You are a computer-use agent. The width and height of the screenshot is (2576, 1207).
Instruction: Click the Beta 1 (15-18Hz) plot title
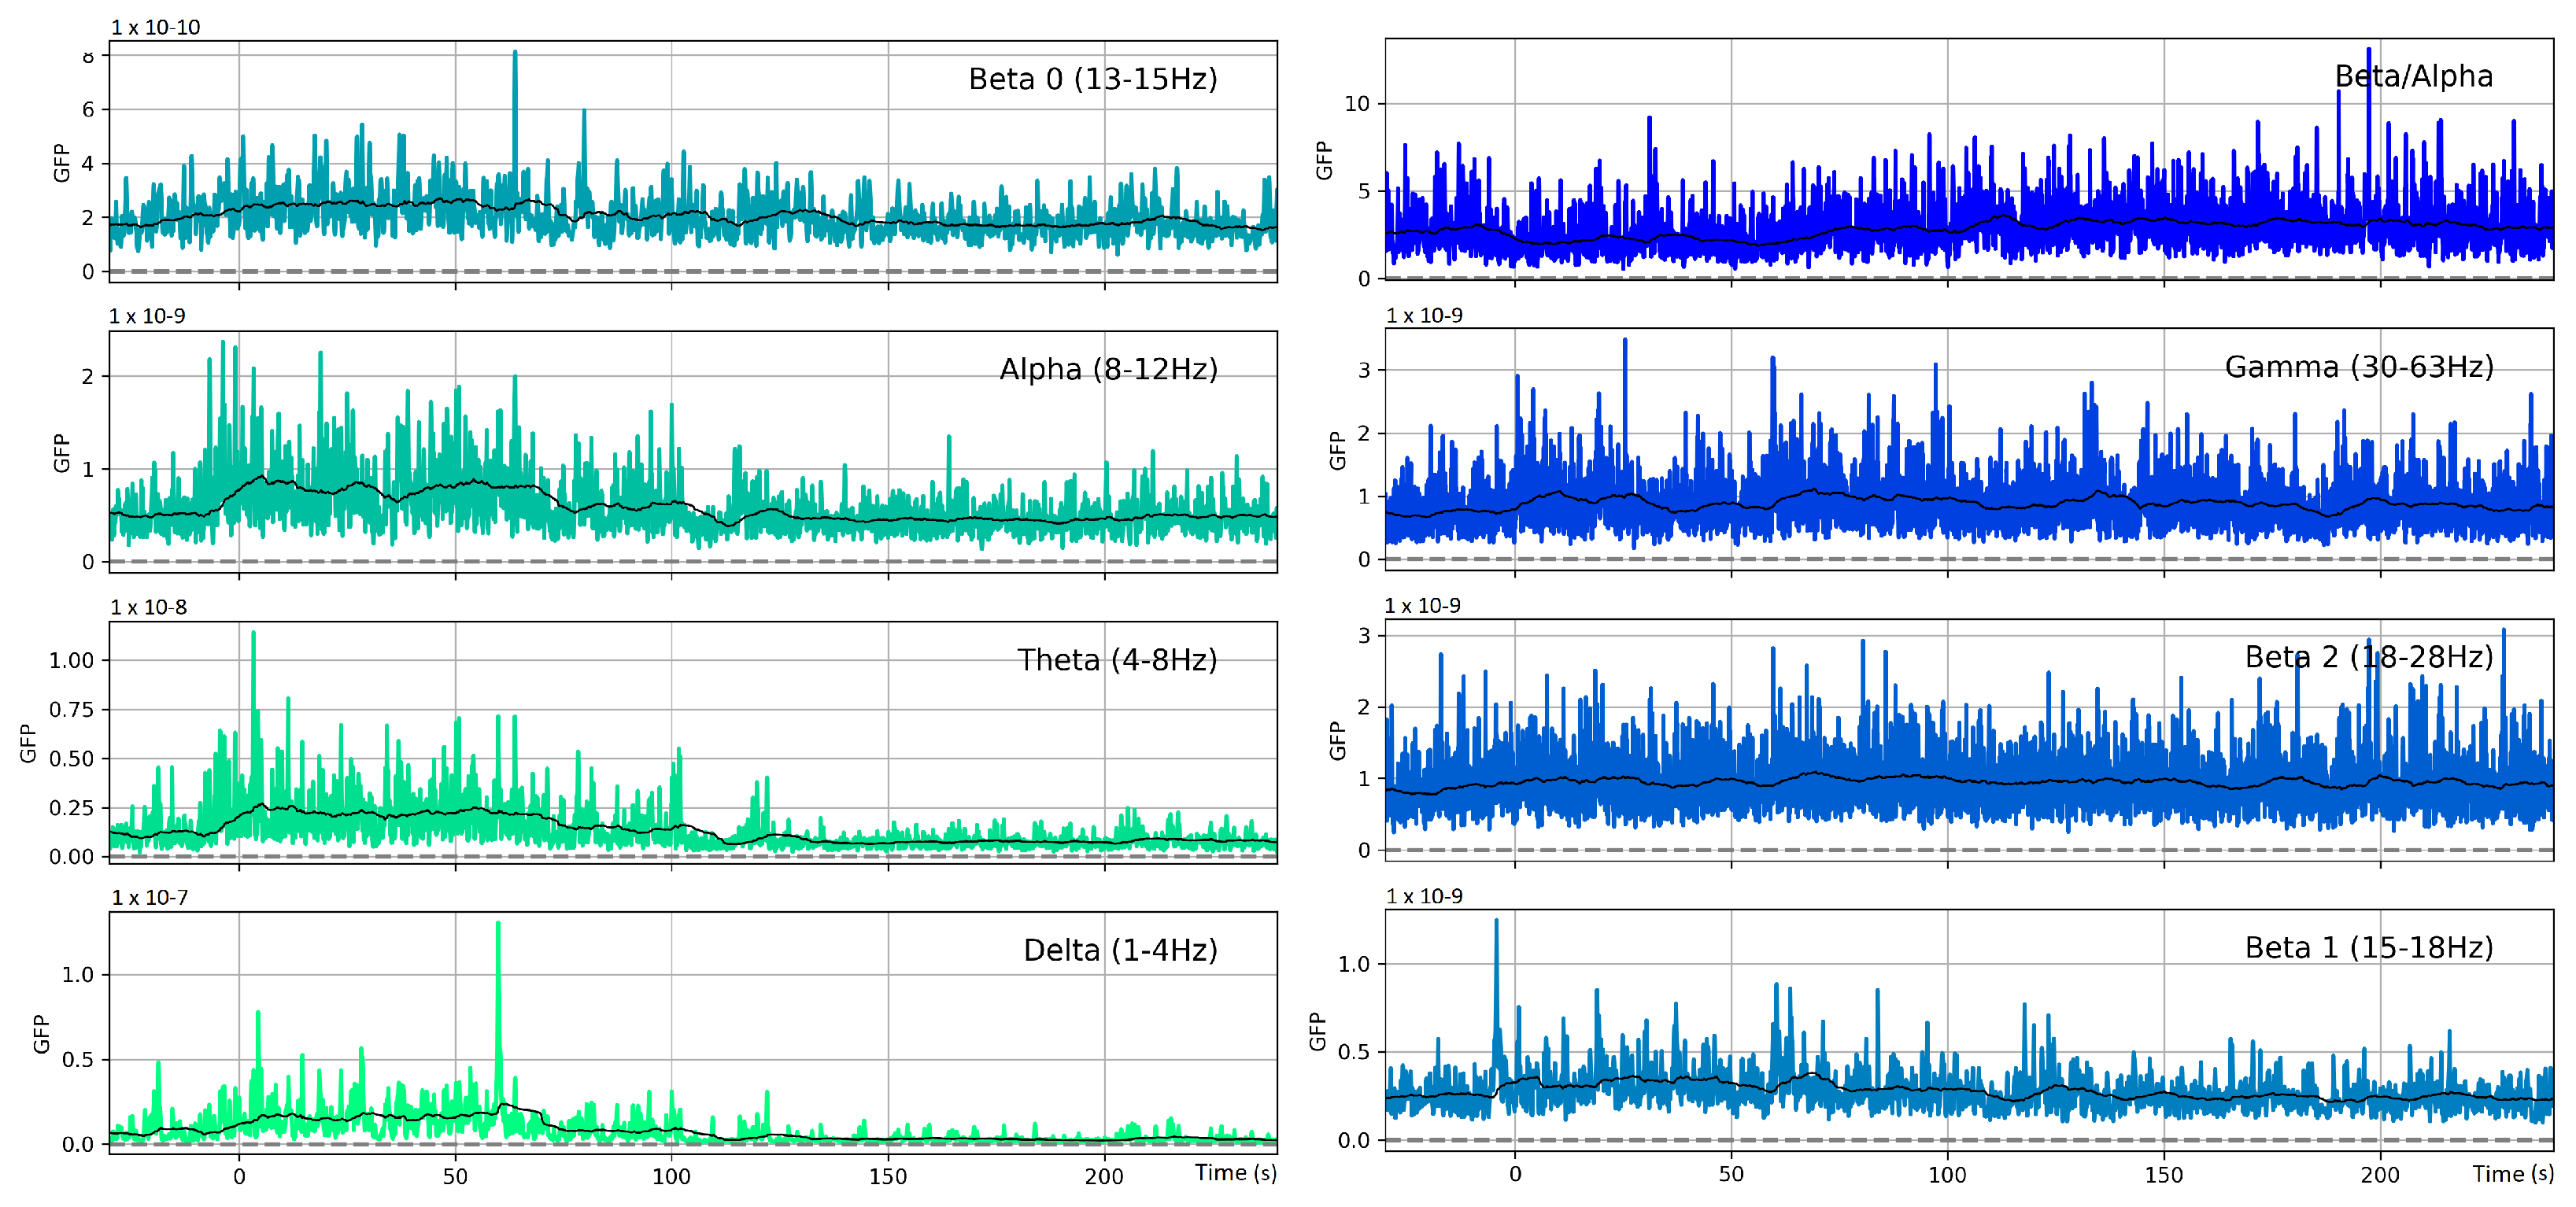point(2368,947)
